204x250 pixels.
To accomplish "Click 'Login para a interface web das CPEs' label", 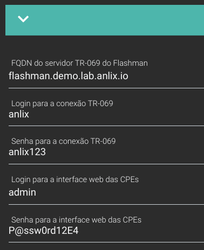I will pos(75,179).
